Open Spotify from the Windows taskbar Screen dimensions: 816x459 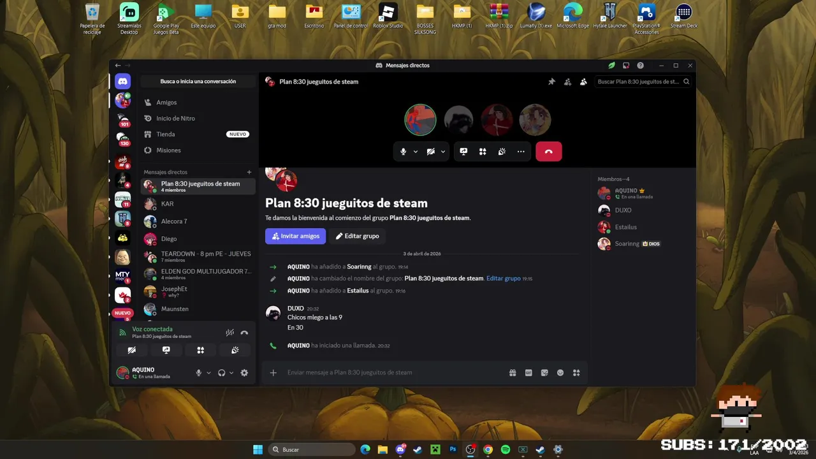click(x=506, y=449)
